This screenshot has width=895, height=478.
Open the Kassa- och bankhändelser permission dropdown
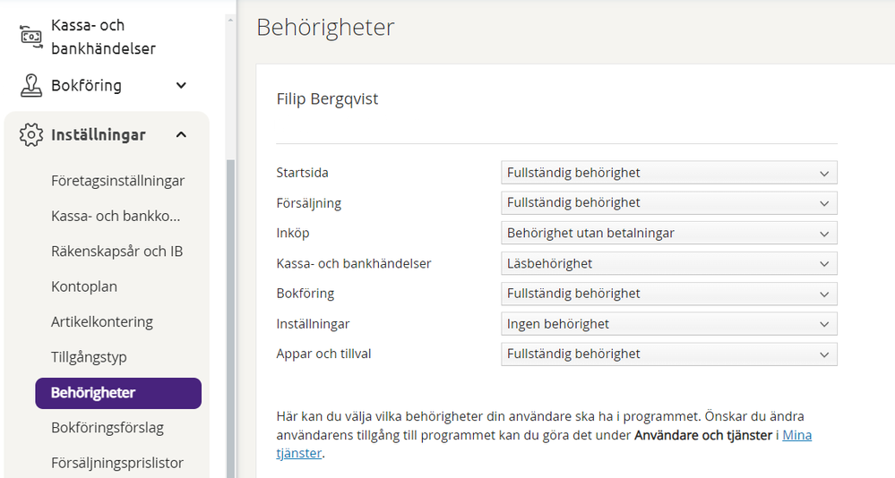(x=669, y=263)
